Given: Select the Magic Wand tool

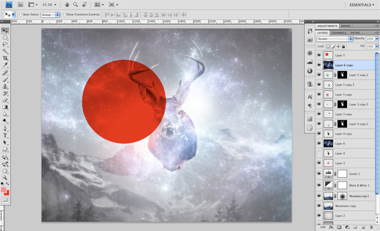Looking at the screenshot, I should [x=5, y=51].
